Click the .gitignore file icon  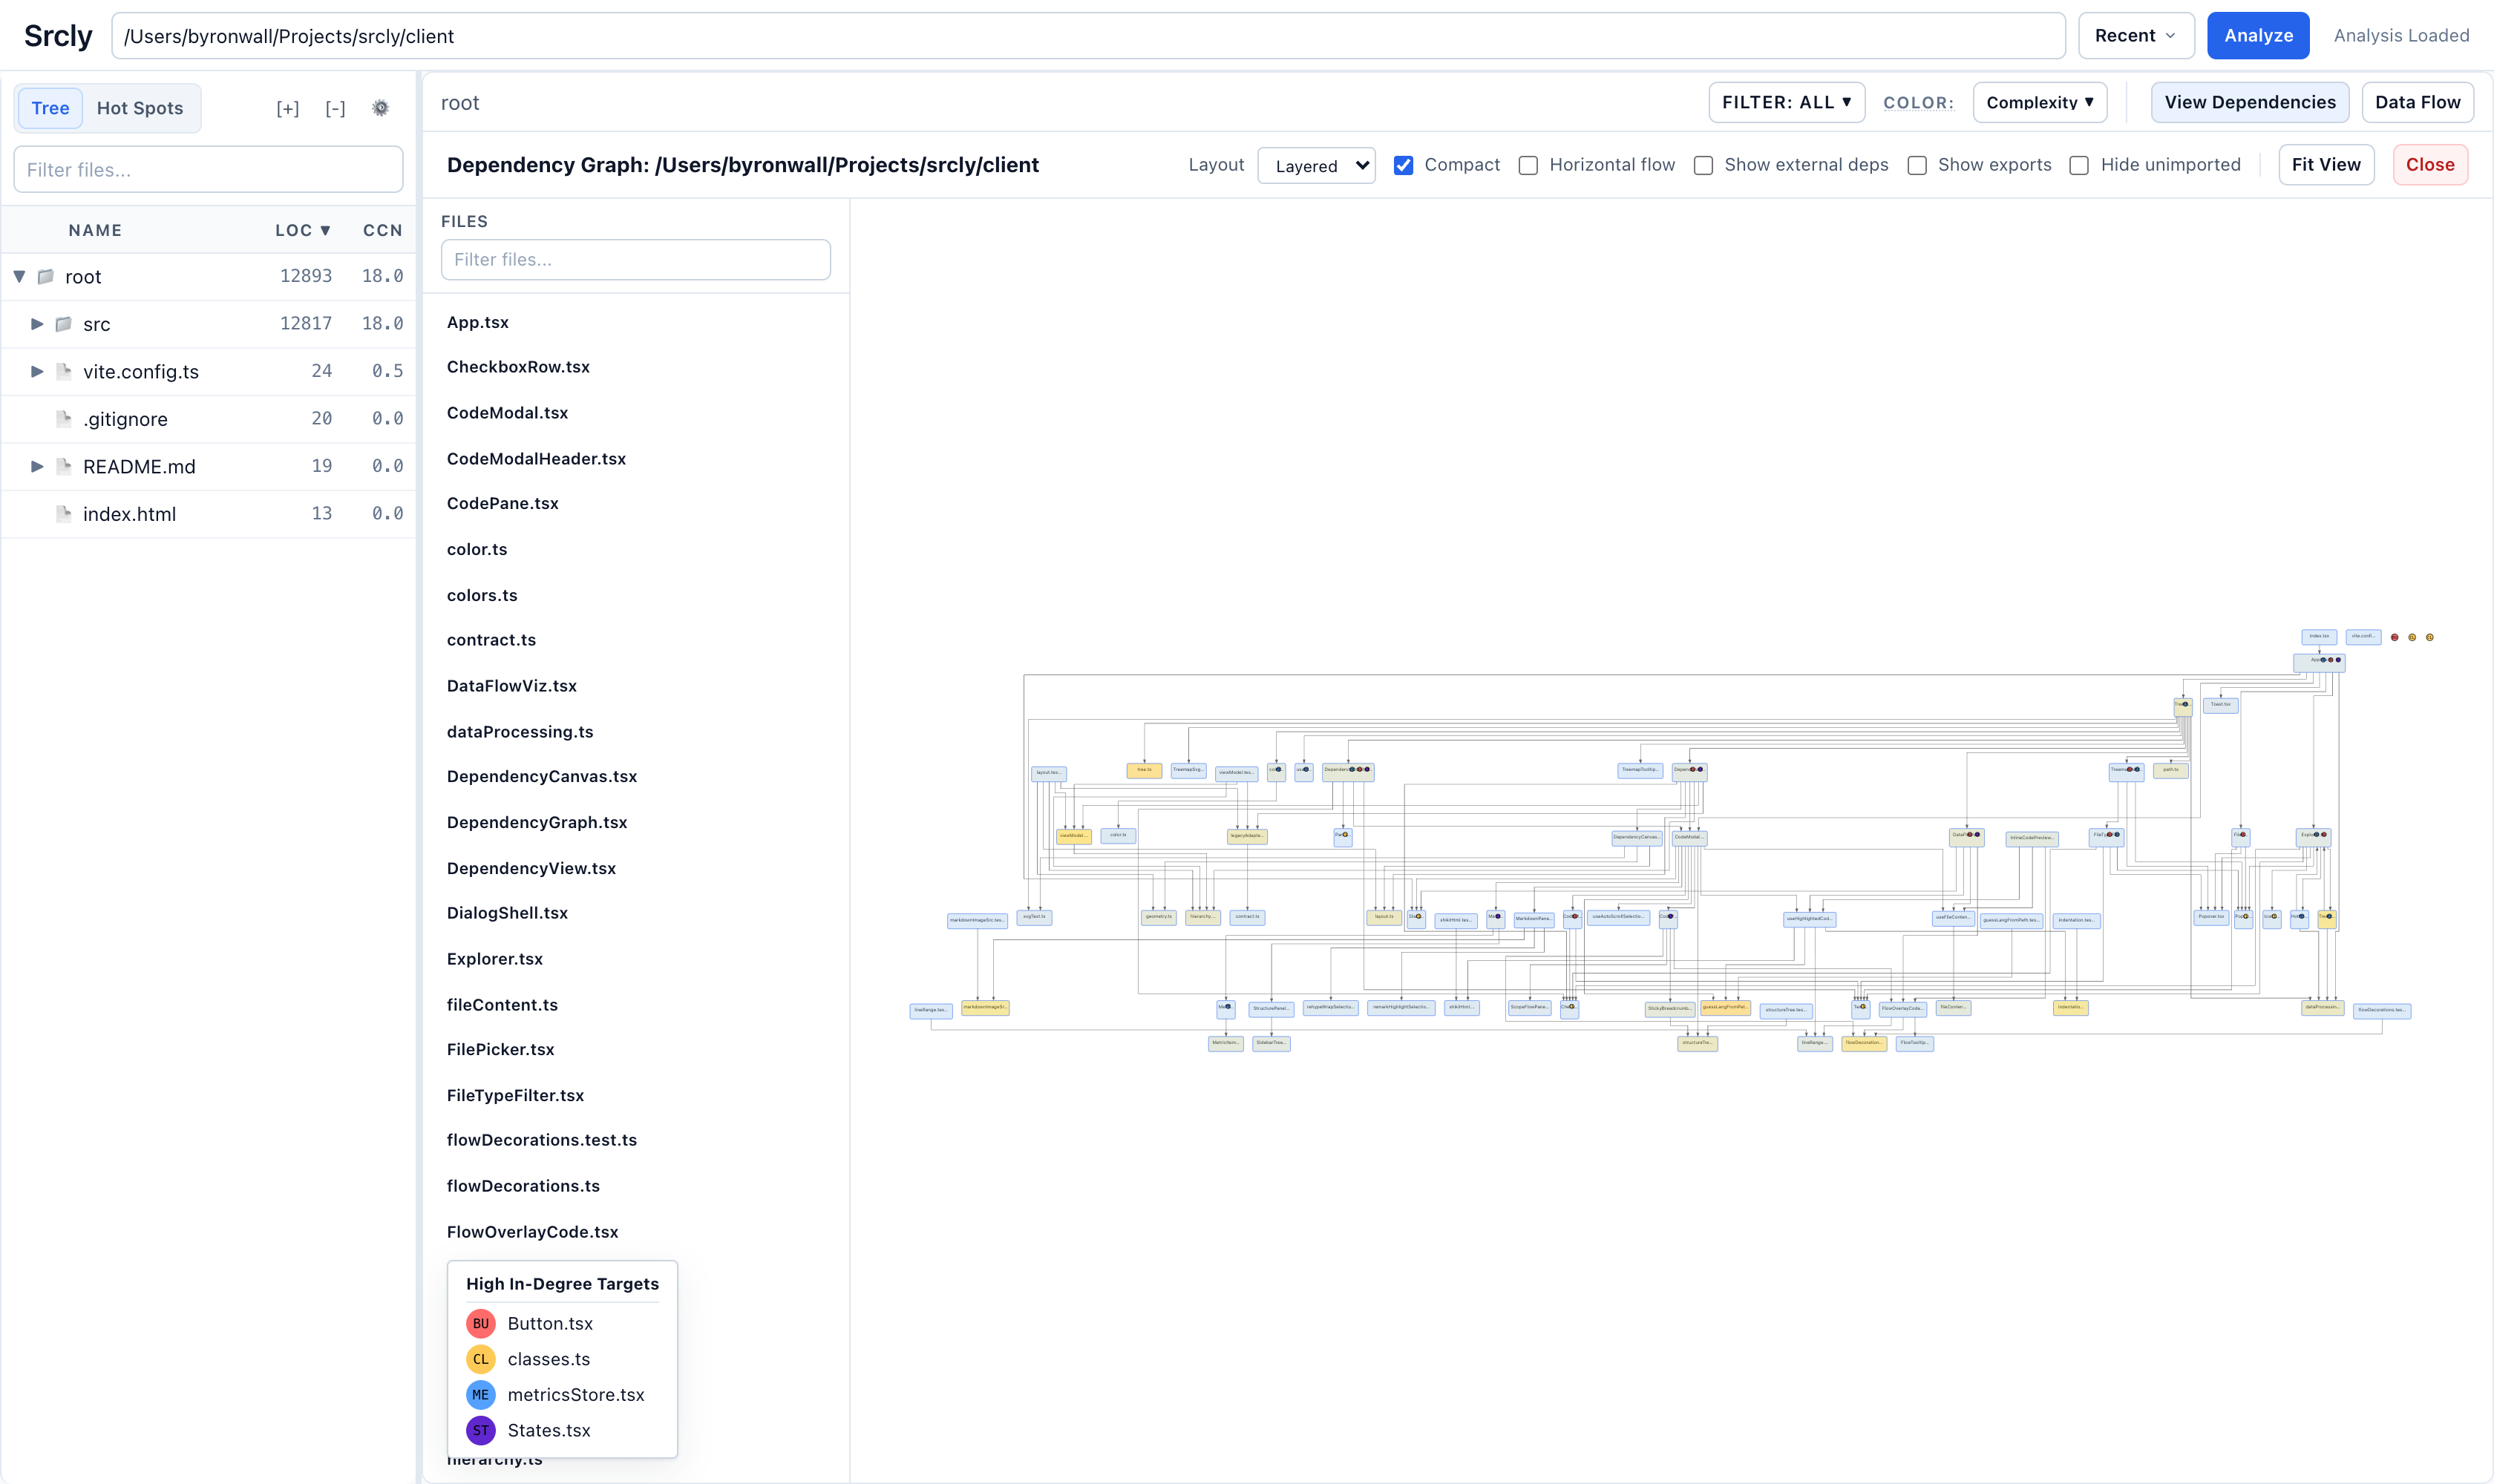click(64, 419)
